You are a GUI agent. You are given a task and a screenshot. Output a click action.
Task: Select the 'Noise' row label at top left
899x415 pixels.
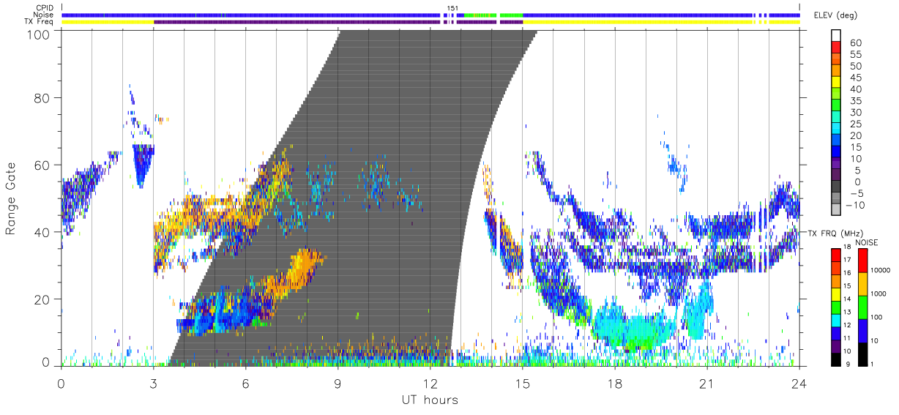(45, 15)
